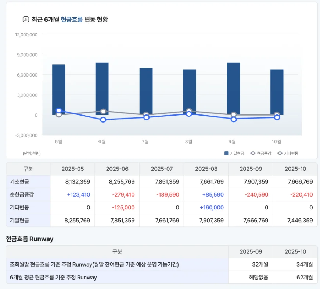Click the +160,000 기타변동 value
320x289 pixels.
coord(212,208)
